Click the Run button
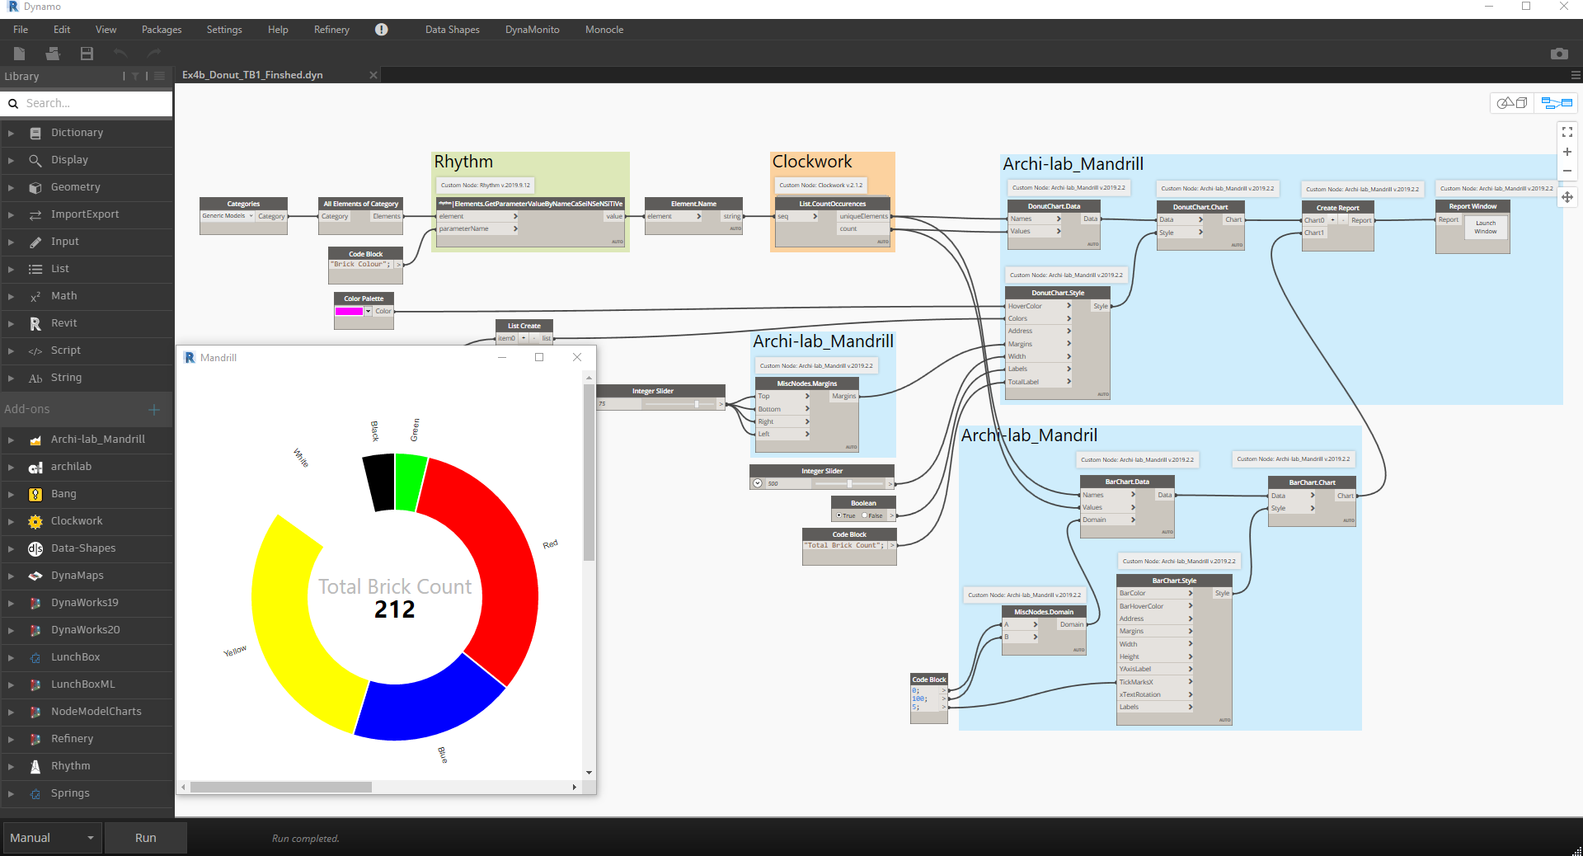 point(145,838)
